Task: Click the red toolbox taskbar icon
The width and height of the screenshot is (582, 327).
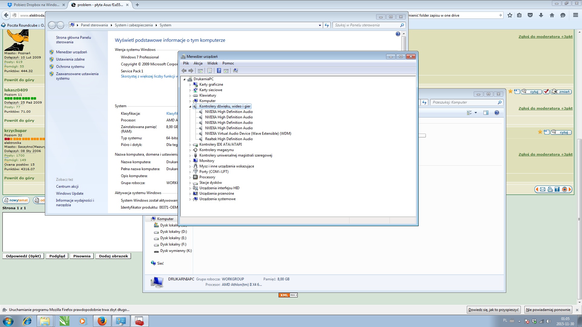Action: (x=139, y=321)
